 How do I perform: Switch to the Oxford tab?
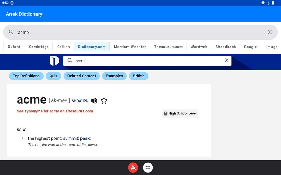pos(14,47)
